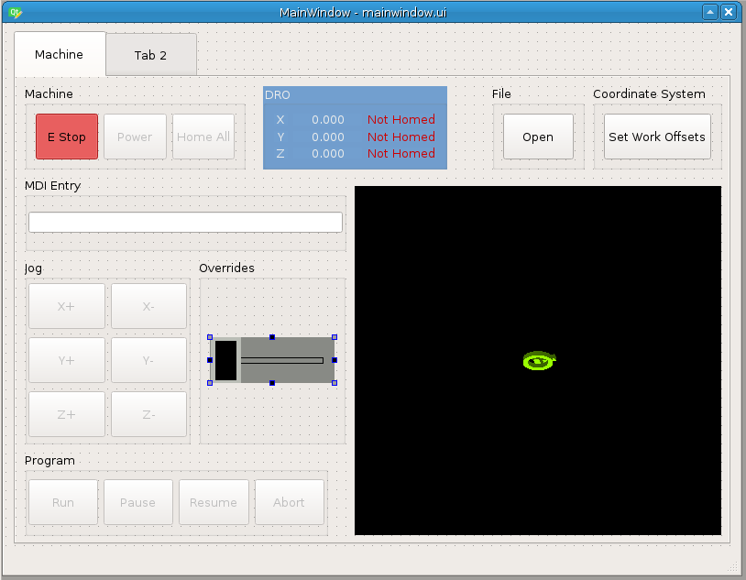746x580 pixels.
Task: Click the Z- jog button
Action: point(148,414)
